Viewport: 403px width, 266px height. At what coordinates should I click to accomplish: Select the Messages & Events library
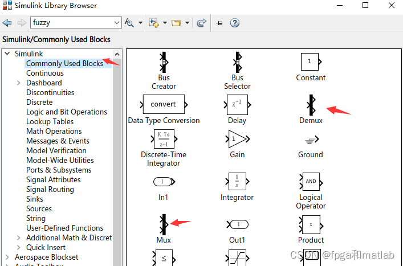pos(58,141)
